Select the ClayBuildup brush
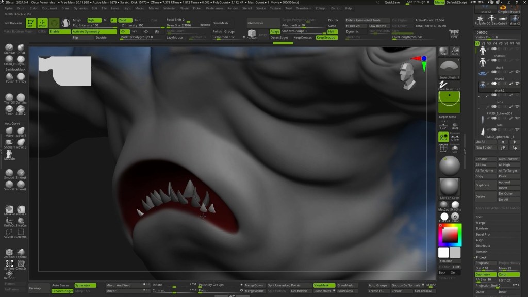This screenshot has height=297, width=528. 21,60
